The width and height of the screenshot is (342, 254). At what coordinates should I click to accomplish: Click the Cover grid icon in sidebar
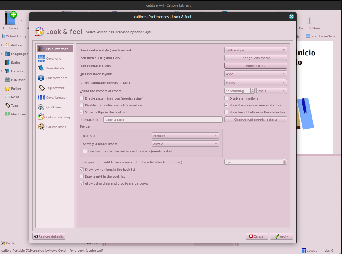tap(41, 59)
